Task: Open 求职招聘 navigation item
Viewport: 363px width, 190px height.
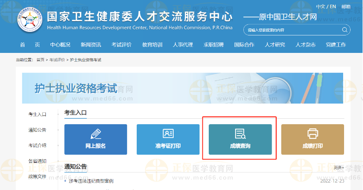Action: point(213,45)
